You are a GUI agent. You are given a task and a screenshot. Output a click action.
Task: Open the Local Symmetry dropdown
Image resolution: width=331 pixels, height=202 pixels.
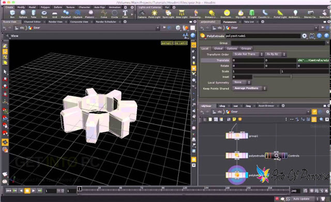tap(242, 82)
